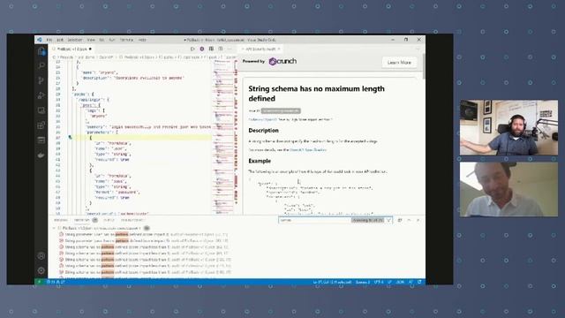
Task: Click the Spaces indentation setting in status bar
Action: 363,282
